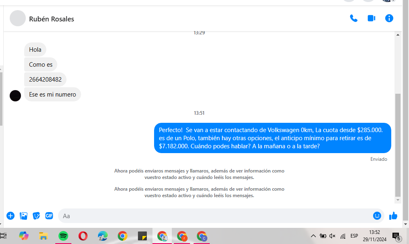Show hidden system tray icons
409x244 pixels.
pos(313,236)
